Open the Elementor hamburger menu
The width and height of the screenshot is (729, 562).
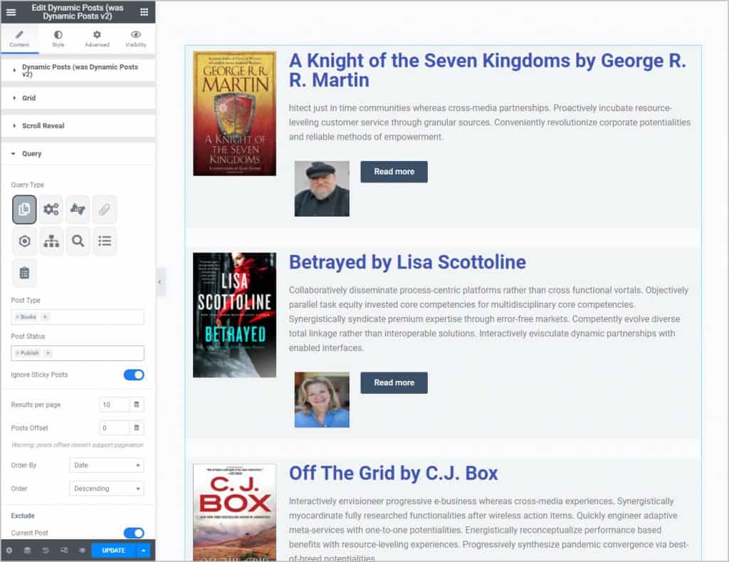[x=11, y=11]
